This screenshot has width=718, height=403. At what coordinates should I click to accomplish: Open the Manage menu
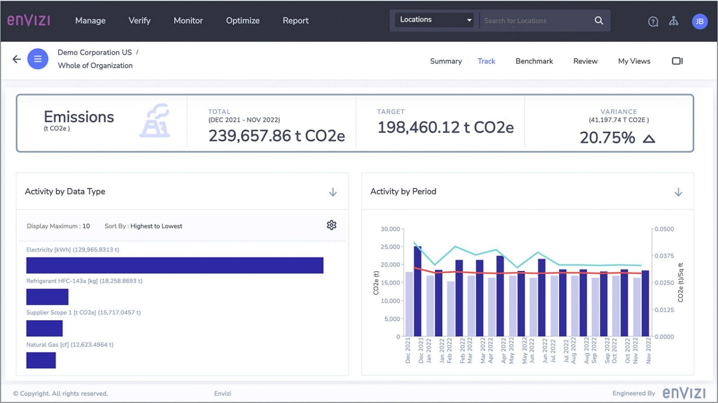[x=90, y=20]
